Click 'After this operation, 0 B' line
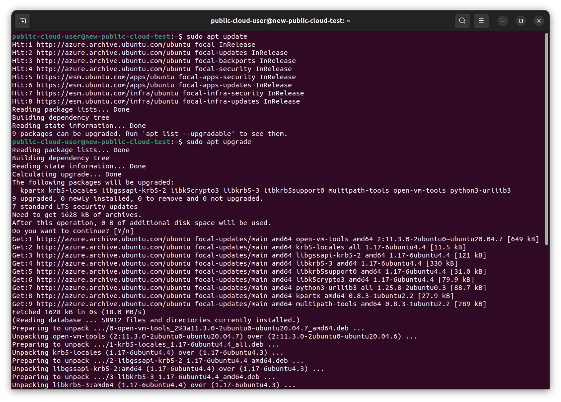561x402 pixels. tap(142, 223)
